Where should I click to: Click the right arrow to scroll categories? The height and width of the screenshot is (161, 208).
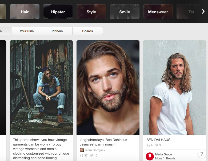click(203, 11)
